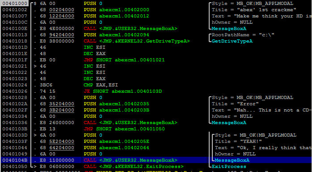Click hex bytes 74 15

47,91
